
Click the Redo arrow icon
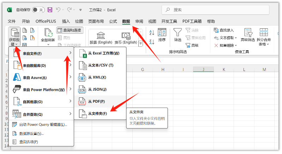69,9
